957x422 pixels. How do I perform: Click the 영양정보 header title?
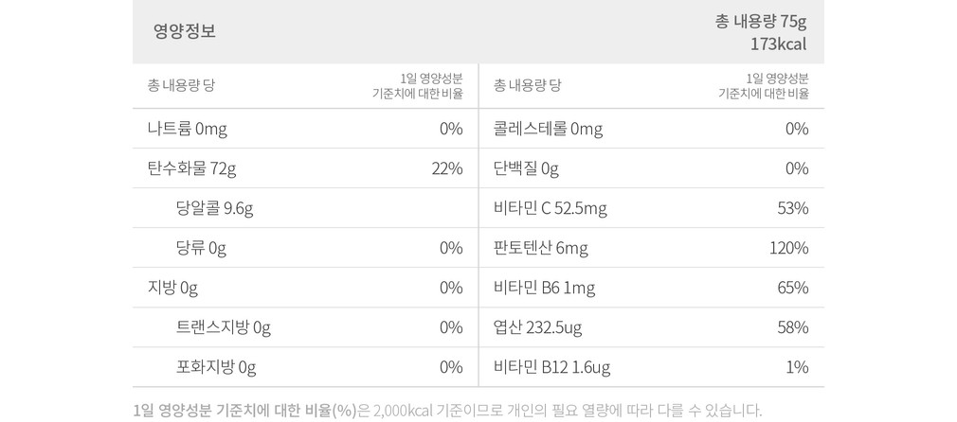click(185, 31)
